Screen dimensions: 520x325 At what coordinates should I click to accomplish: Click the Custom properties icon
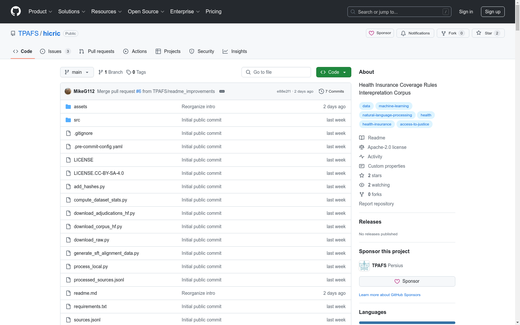pos(362,166)
